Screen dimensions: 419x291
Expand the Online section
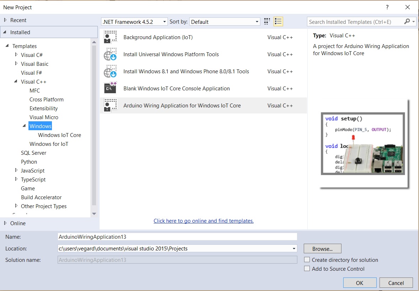(x=5, y=223)
